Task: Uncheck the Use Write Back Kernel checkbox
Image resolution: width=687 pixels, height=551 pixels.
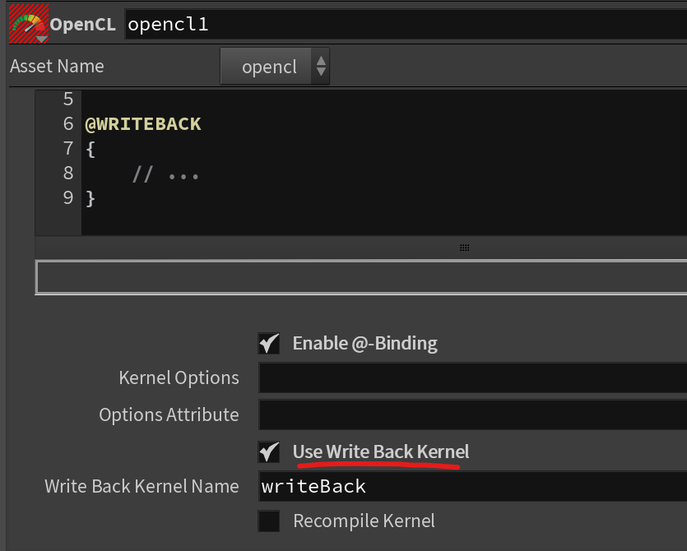Action: click(x=269, y=451)
